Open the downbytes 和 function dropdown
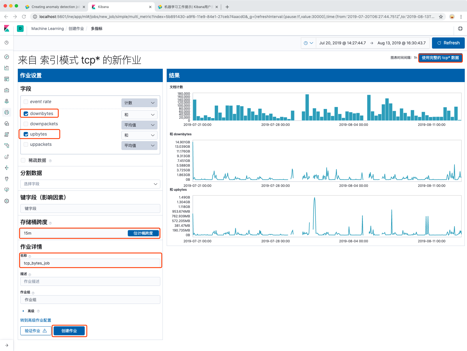This screenshot has height=351, width=467. coord(139,115)
